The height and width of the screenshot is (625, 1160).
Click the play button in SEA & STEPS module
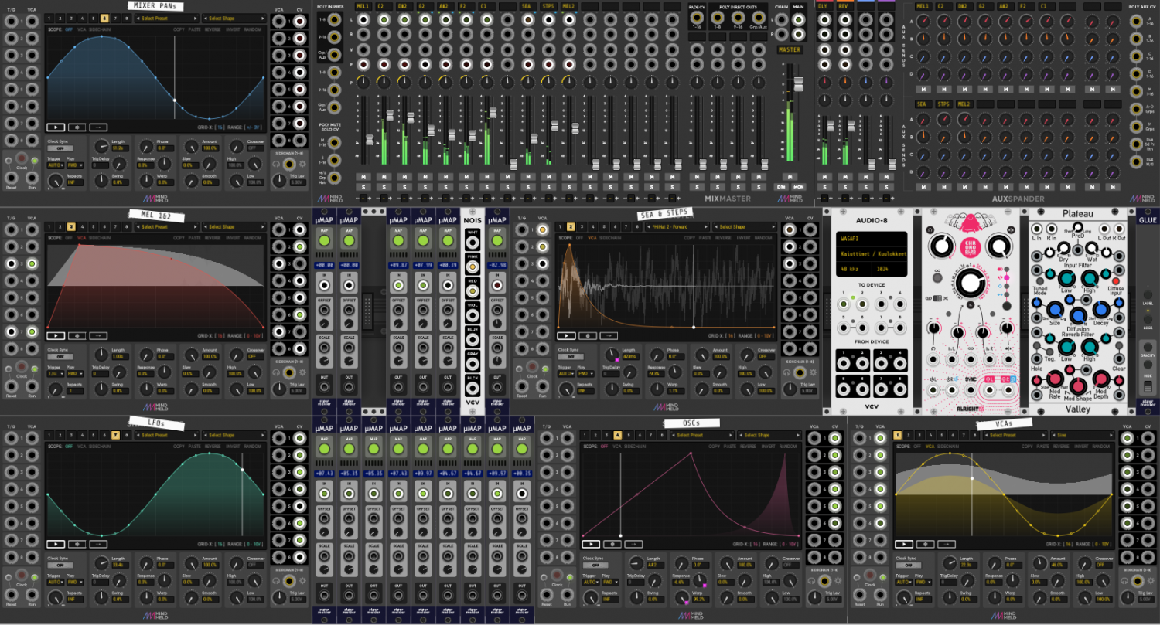pos(566,336)
